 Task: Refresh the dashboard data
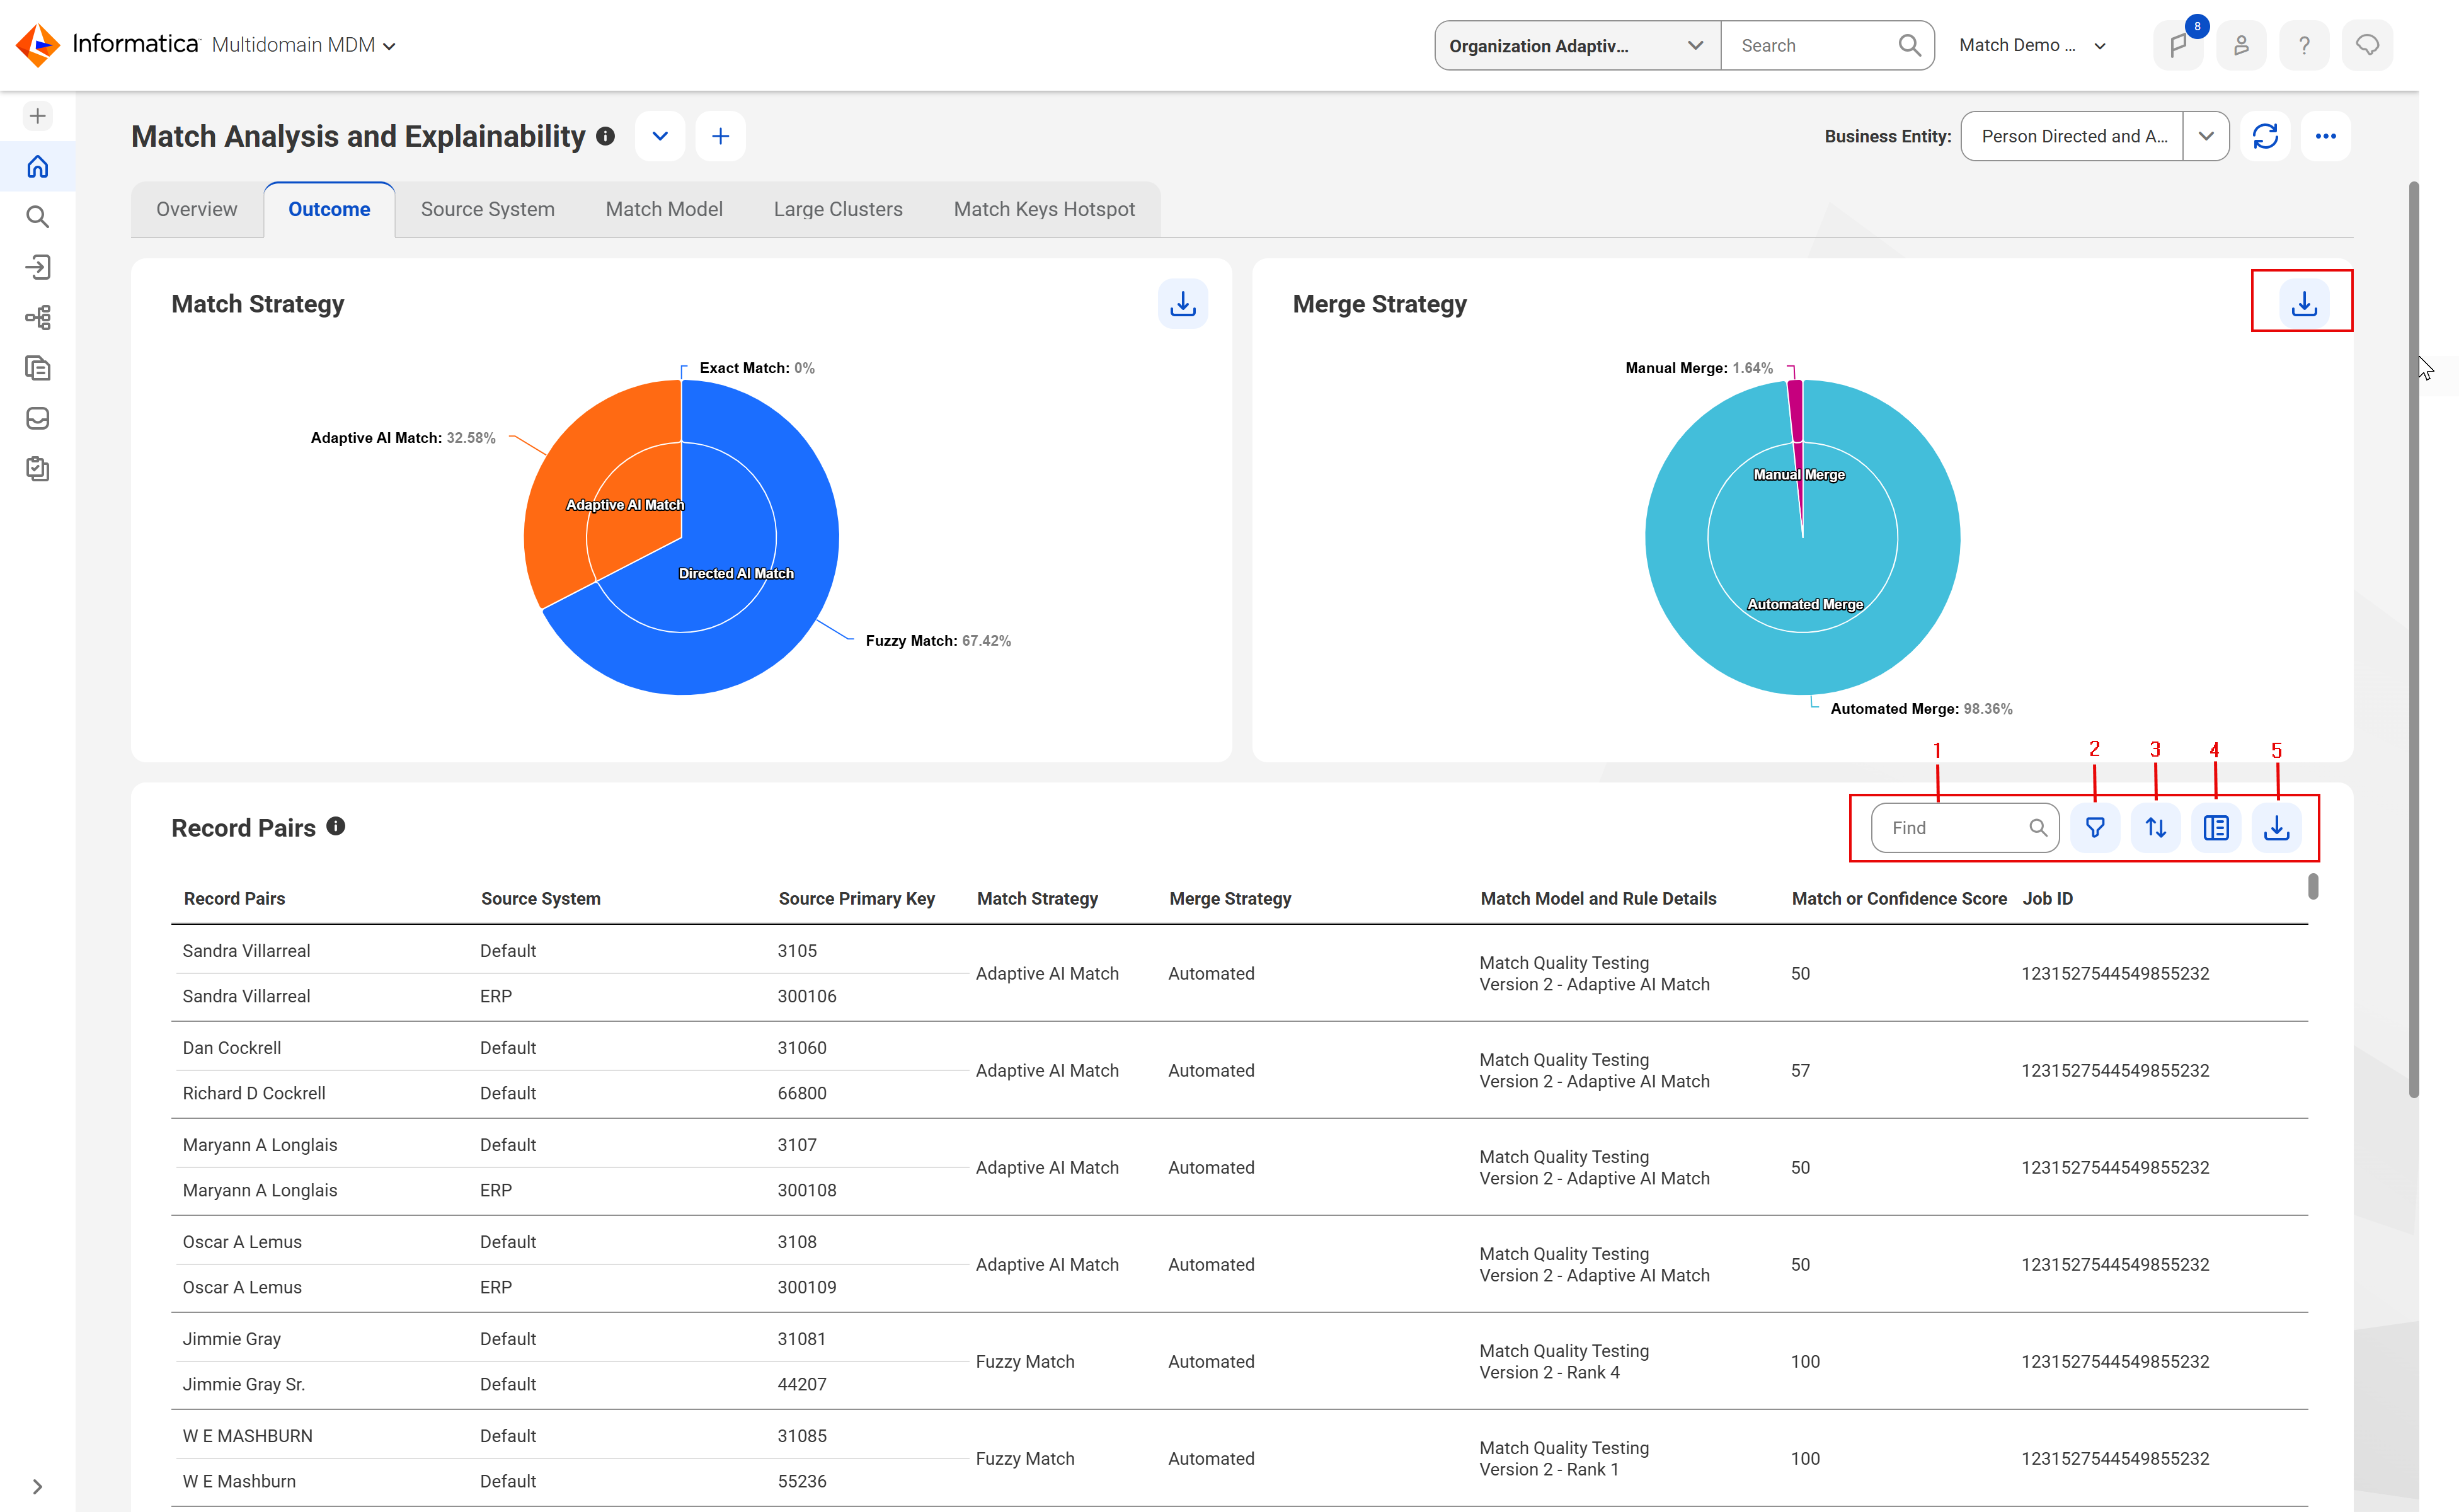(2265, 136)
